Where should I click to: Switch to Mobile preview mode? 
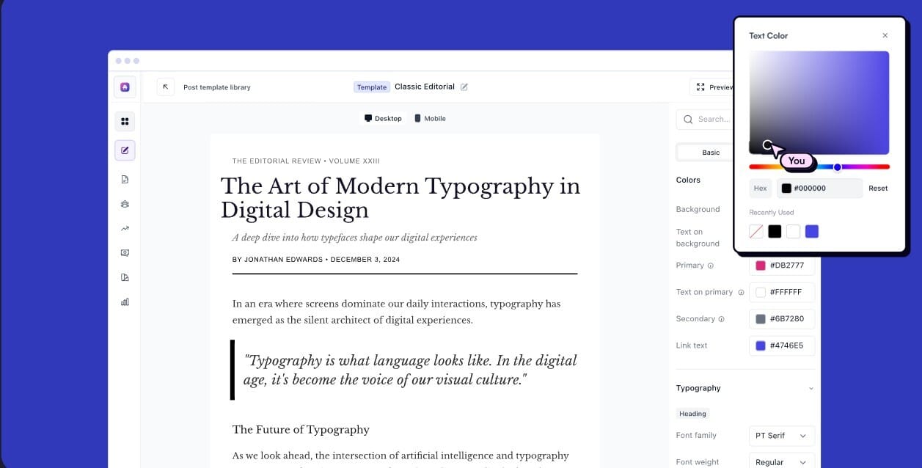pyautogui.click(x=430, y=118)
